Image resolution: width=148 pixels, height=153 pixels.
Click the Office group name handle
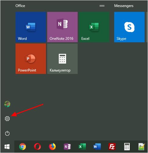[102, 6]
